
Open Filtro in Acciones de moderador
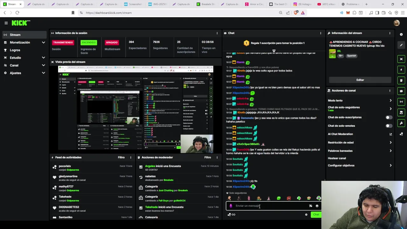point(208,157)
